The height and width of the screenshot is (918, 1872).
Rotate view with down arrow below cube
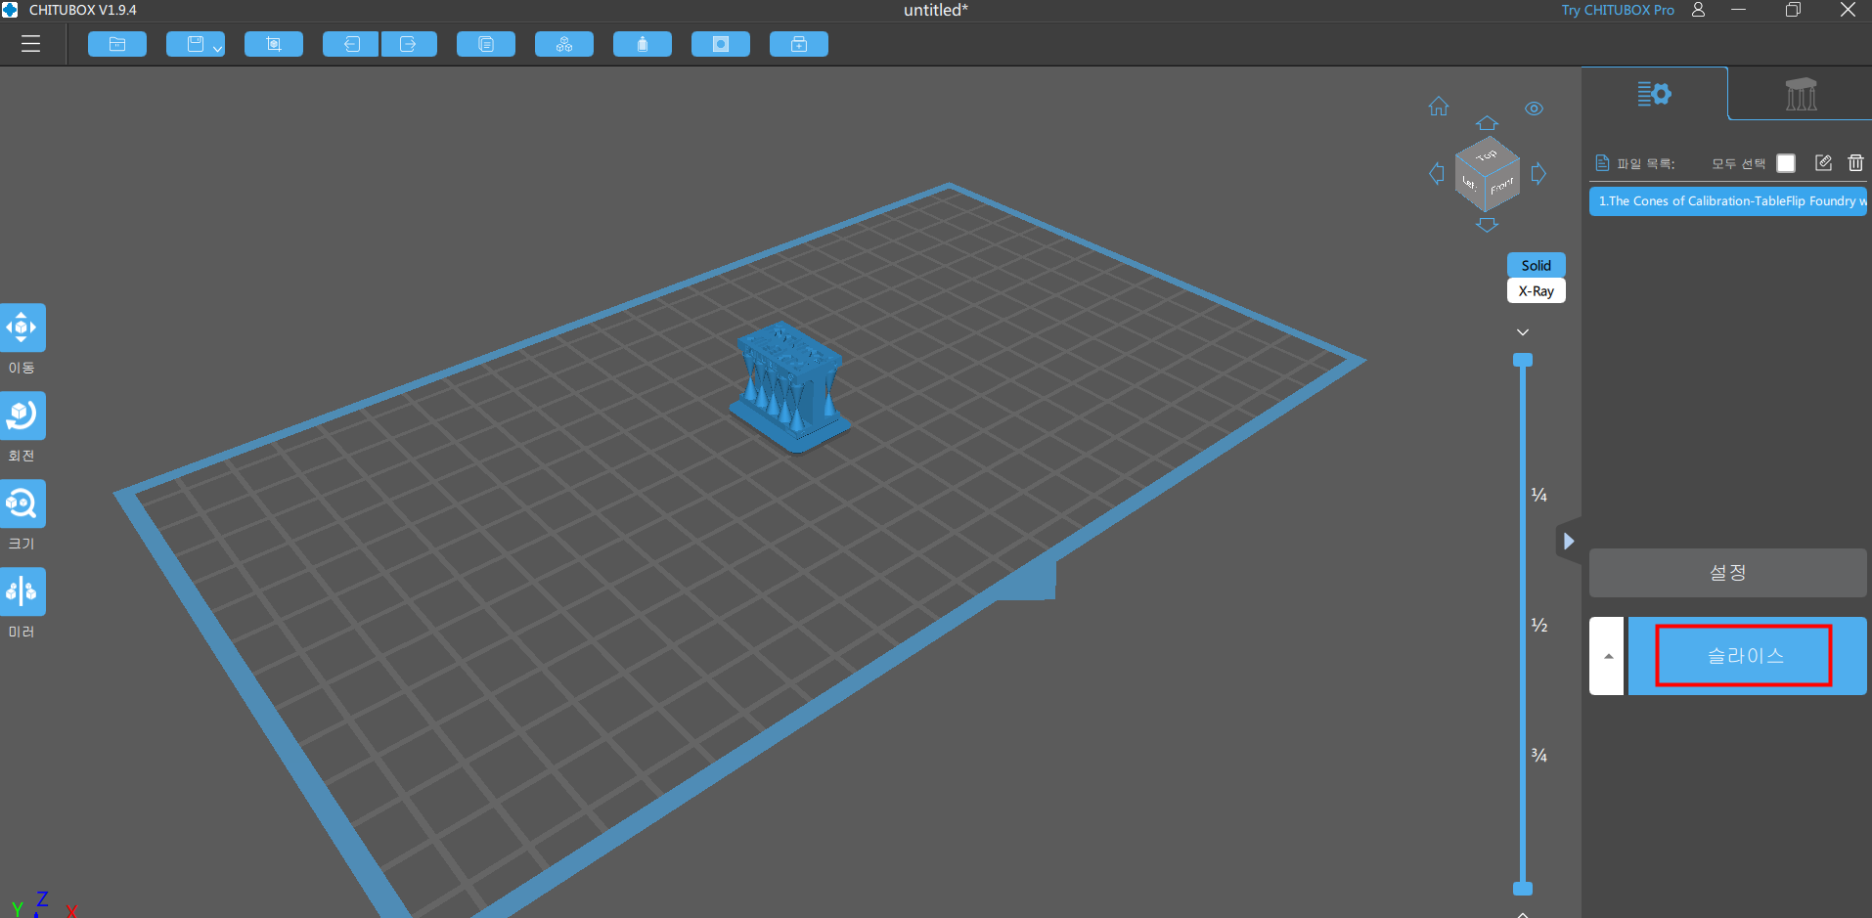1487,225
